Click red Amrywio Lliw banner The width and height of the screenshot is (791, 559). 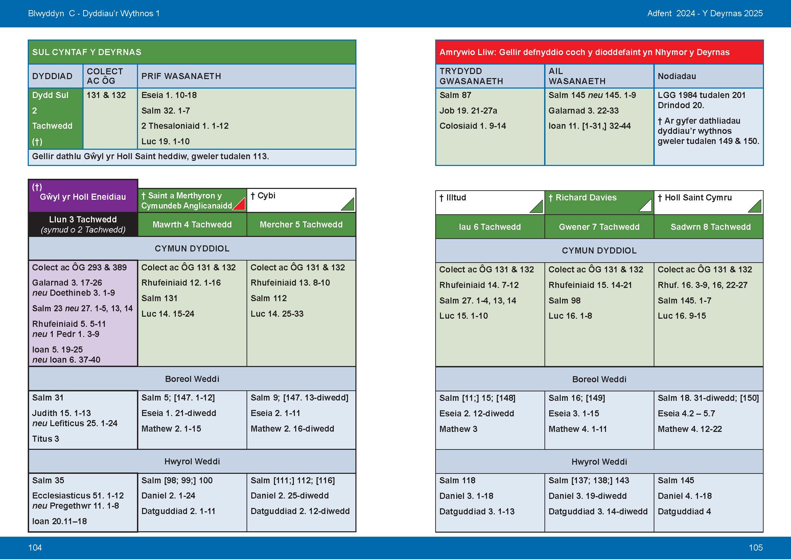coord(599,52)
